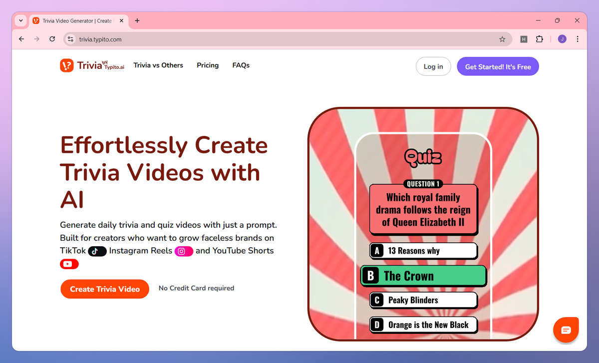Screen dimensions: 599x363
Task: Open Trivia vs Others menu item
Action: coord(158,65)
